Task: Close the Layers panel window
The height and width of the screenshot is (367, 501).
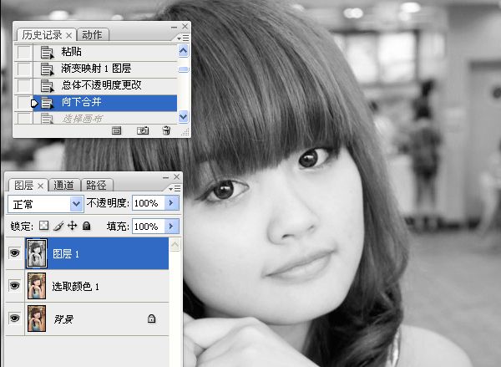Action: (177, 176)
